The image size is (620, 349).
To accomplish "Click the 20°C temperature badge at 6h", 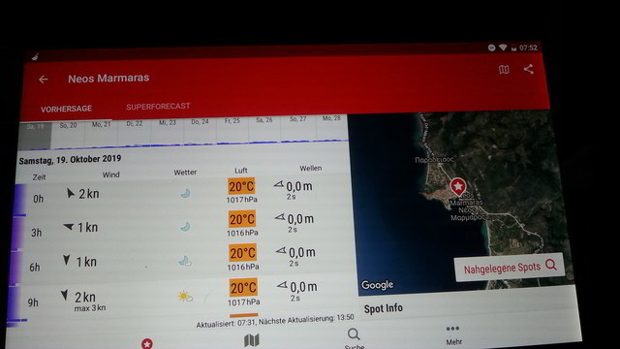I will (x=242, y=253).
